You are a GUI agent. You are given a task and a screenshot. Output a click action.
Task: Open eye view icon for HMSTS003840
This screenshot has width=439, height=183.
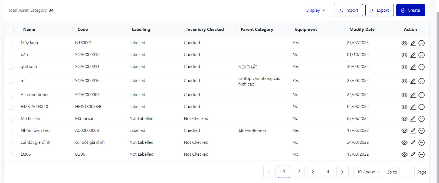click(404, 107)
